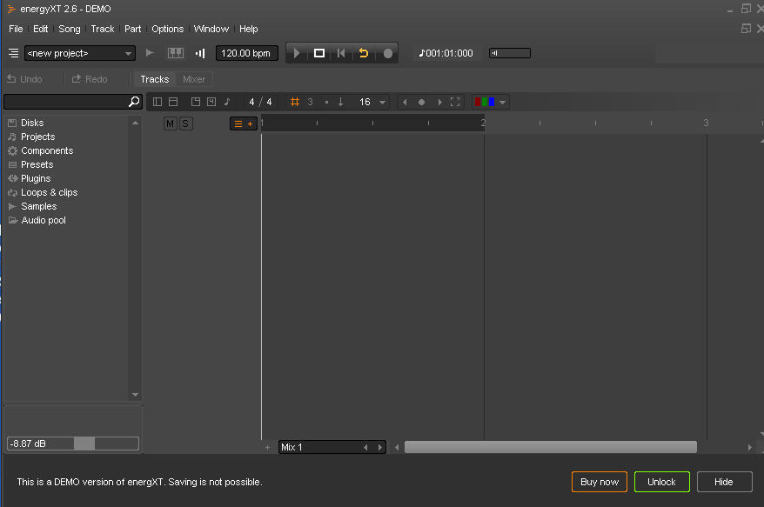This screenshot has width=764, height=507.
Task: Click the save-like disk icon in toolbar
Action: 211,102
